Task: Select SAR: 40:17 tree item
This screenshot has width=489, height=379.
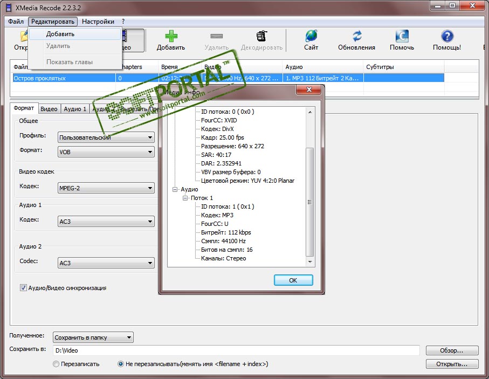Action: [x=216, y=155]
